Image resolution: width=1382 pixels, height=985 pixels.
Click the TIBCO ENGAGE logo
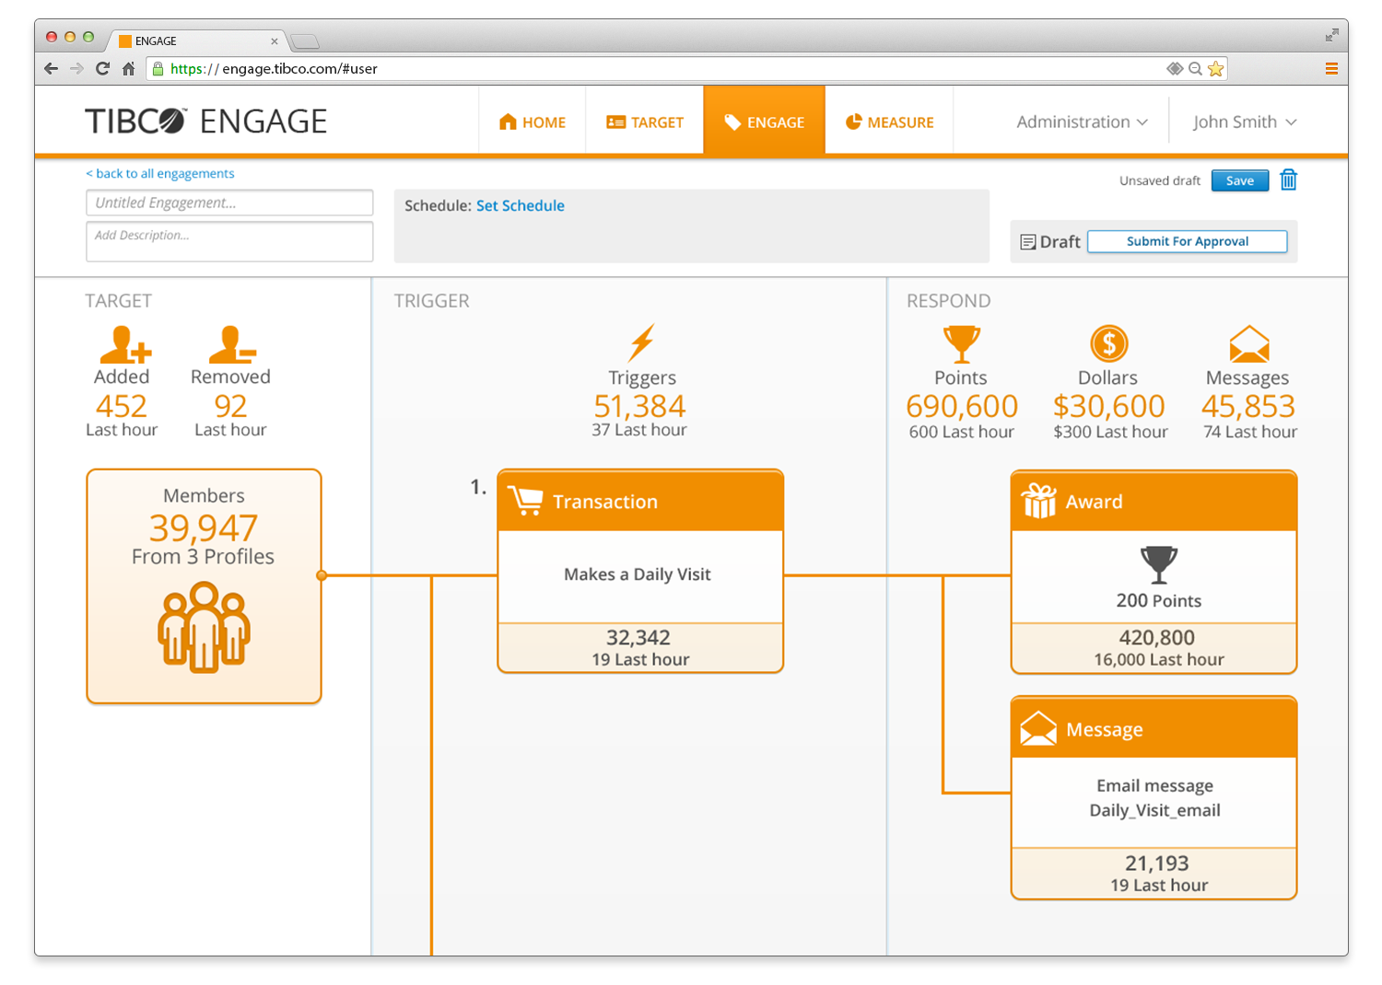pos(205,122)
